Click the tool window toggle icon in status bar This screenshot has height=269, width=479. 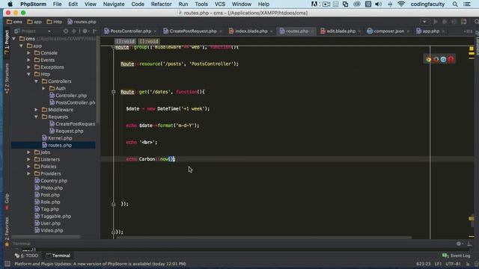[7, 264]
